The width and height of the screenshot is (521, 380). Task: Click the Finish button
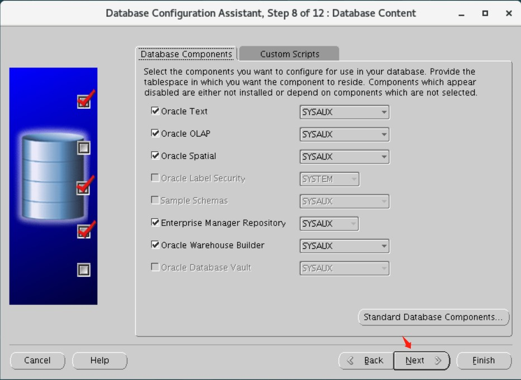[x=484, y=360]
